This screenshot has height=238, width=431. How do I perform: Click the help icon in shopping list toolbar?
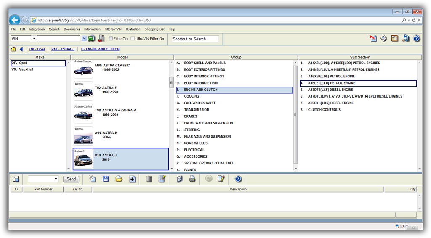[238, 179]
